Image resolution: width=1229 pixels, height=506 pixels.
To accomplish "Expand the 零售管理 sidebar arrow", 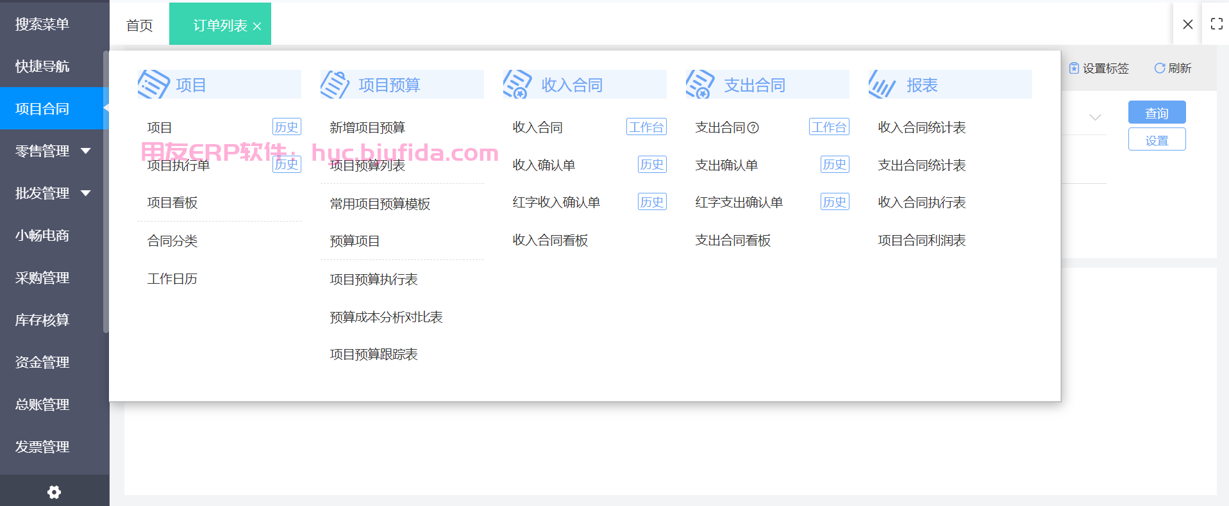I will [86, 151].
